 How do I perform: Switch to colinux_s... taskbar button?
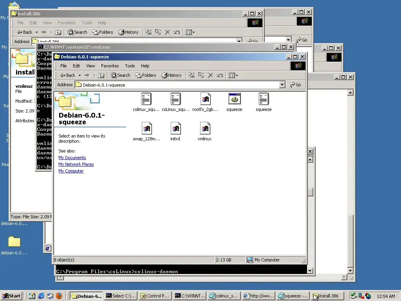click(224, 296)
